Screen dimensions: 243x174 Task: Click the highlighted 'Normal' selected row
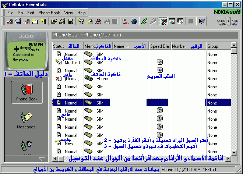point(142,103)
